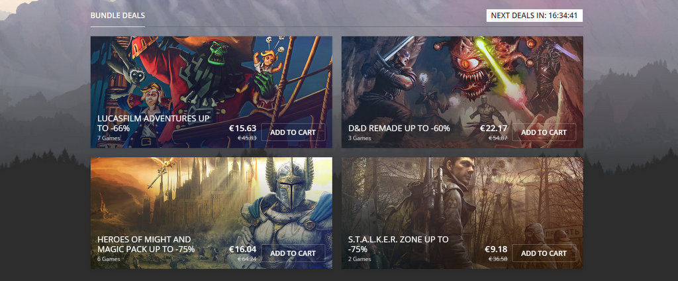Select the €15.63 Lucasfilm bundle price
Screen dimensions: 678x281
coord(242,128)
